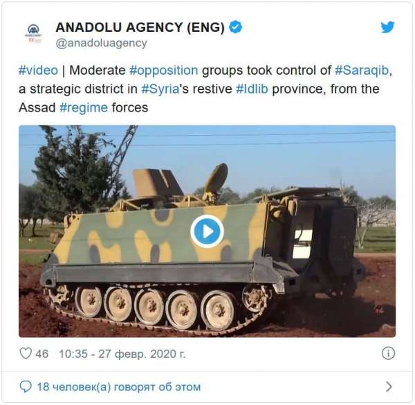Click the Twitter bird logo
This screenshot has height=405, width=415.
pyautogui.click(x=387, y=27)
